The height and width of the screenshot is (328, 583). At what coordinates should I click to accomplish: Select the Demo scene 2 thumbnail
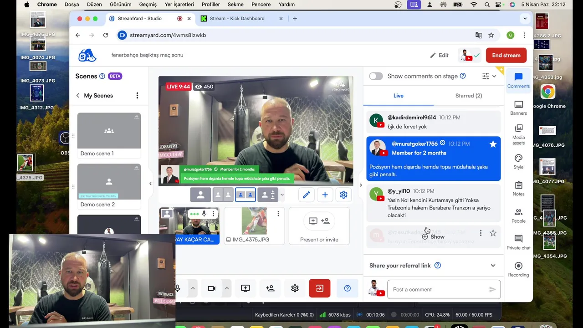click(x=109, y=182)
